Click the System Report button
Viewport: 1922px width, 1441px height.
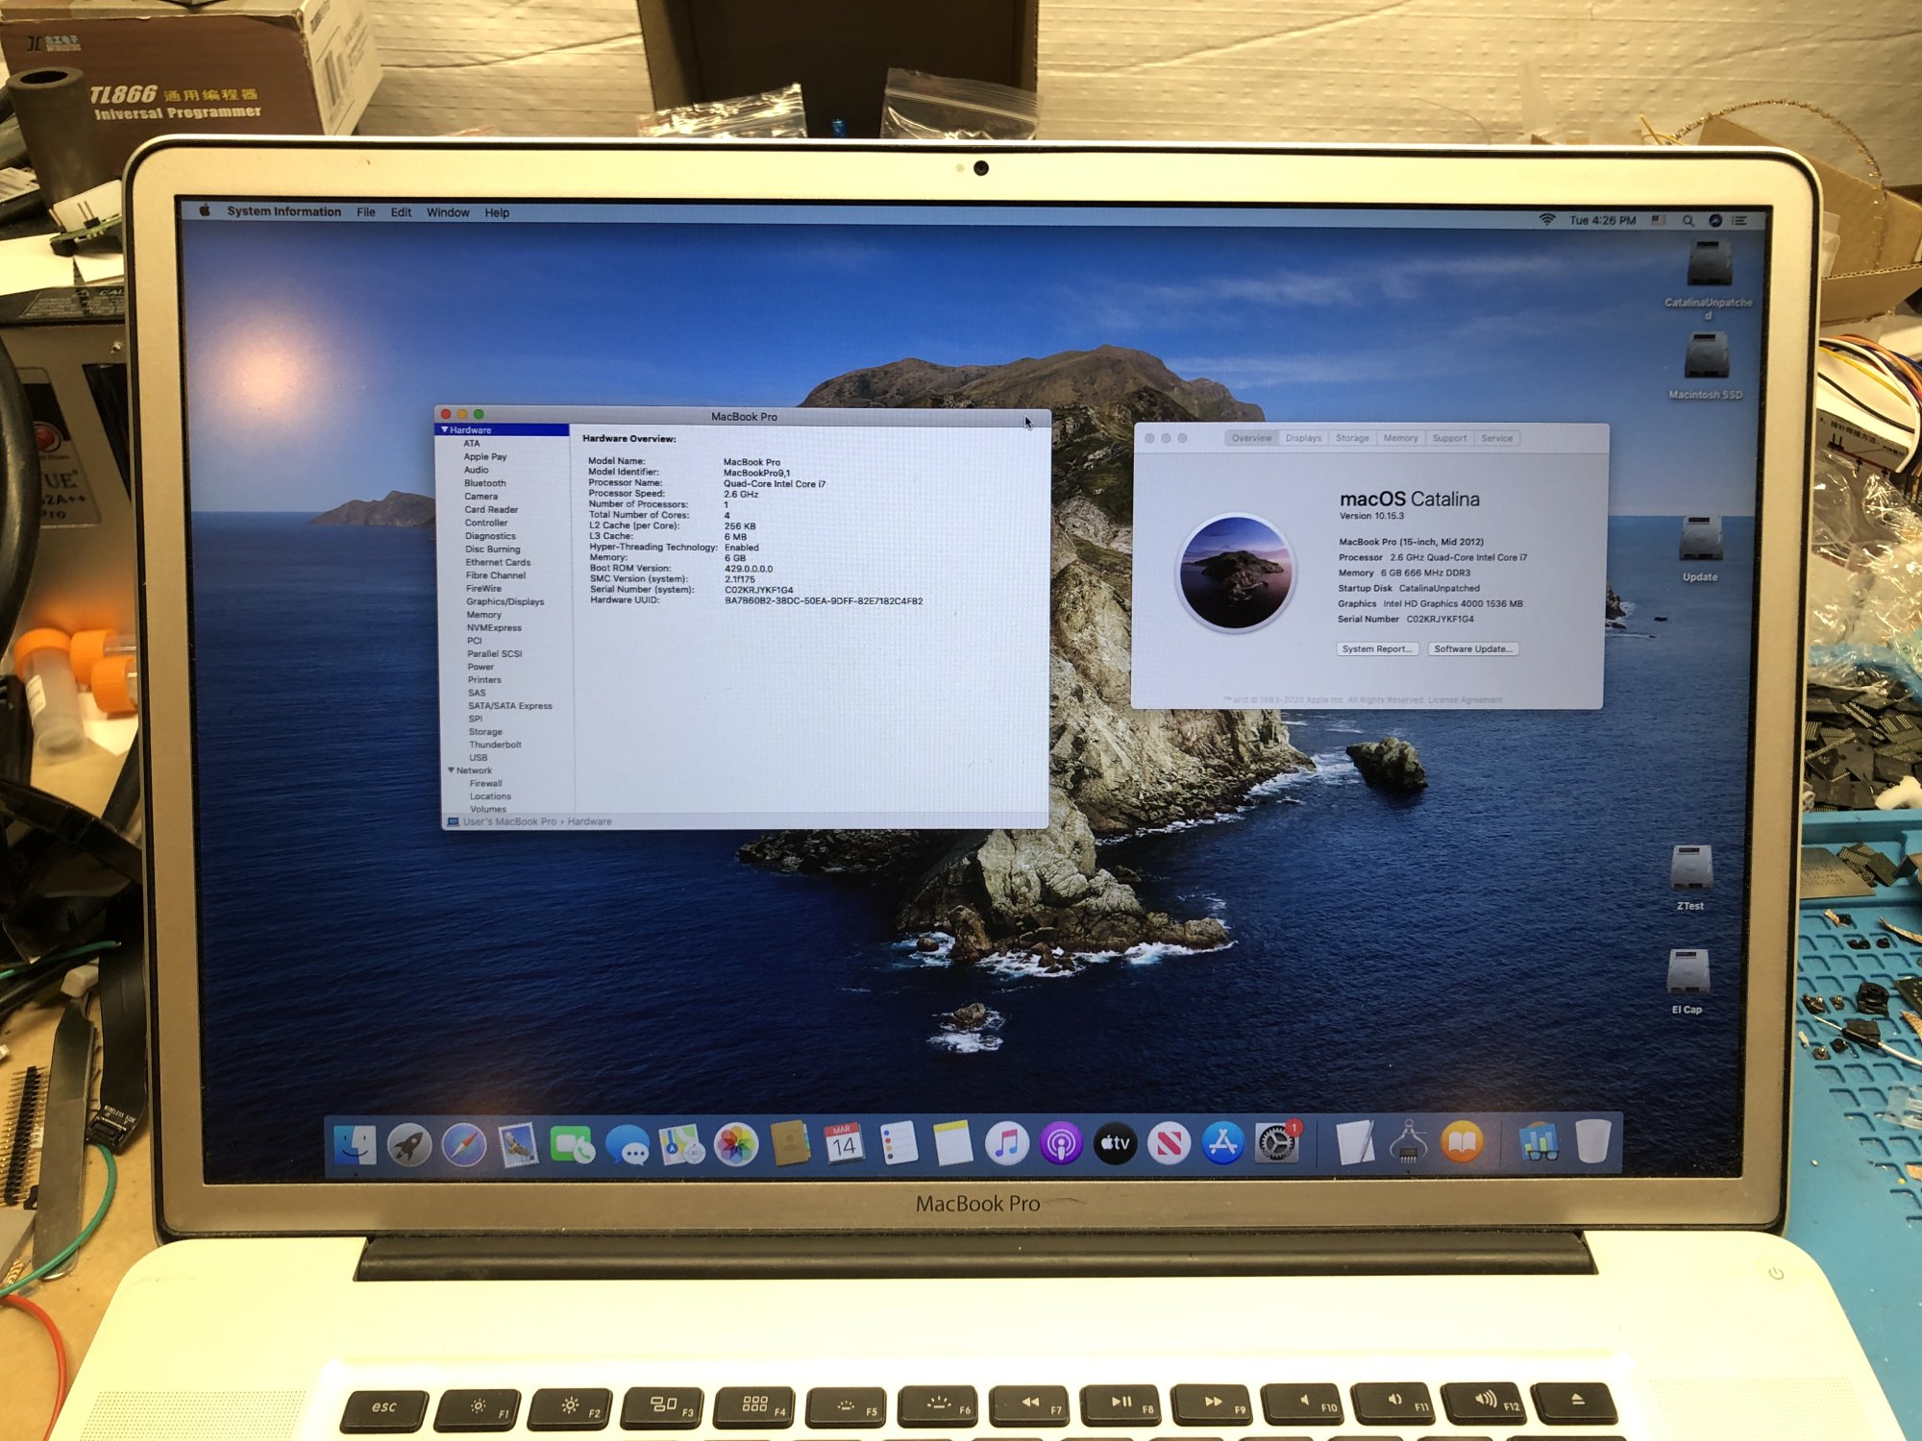point(1376,649)
